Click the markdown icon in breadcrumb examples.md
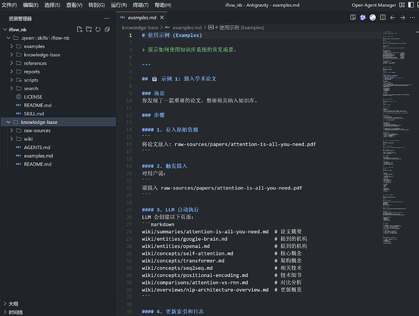This screenshot has height=316, width=419. click(x=167, y=28)
